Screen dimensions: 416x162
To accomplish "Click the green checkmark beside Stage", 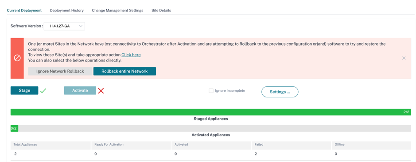I will 43,91.
